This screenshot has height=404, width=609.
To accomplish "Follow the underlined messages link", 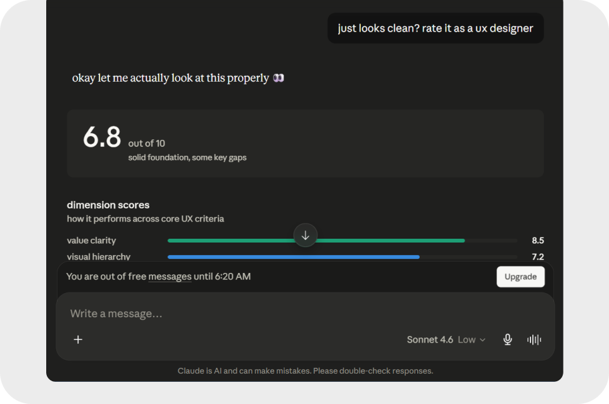I will (170, 277).
